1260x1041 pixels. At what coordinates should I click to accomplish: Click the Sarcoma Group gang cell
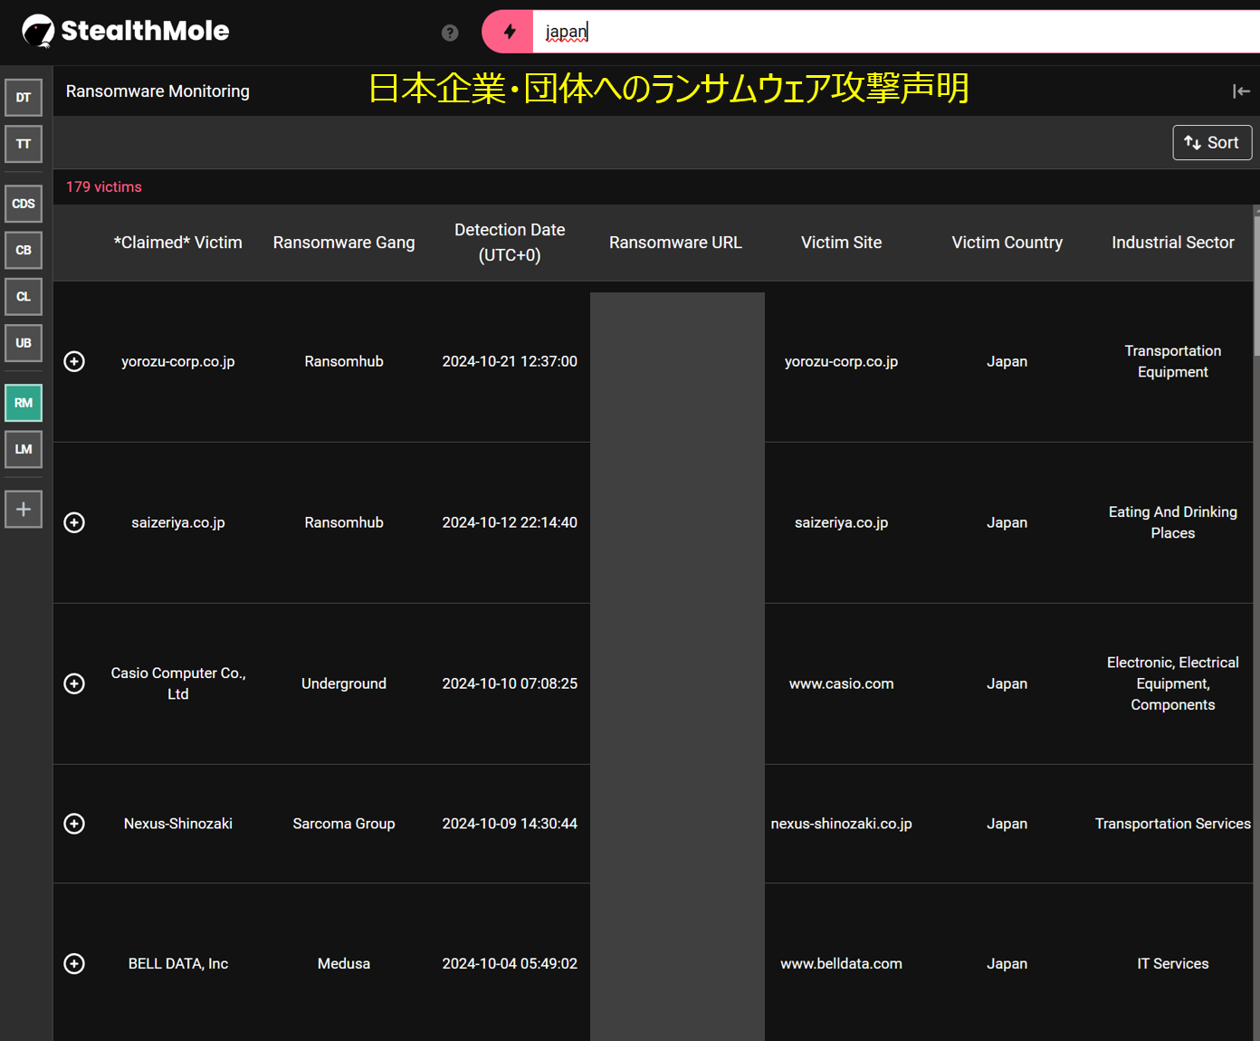[x=344, y=824]
